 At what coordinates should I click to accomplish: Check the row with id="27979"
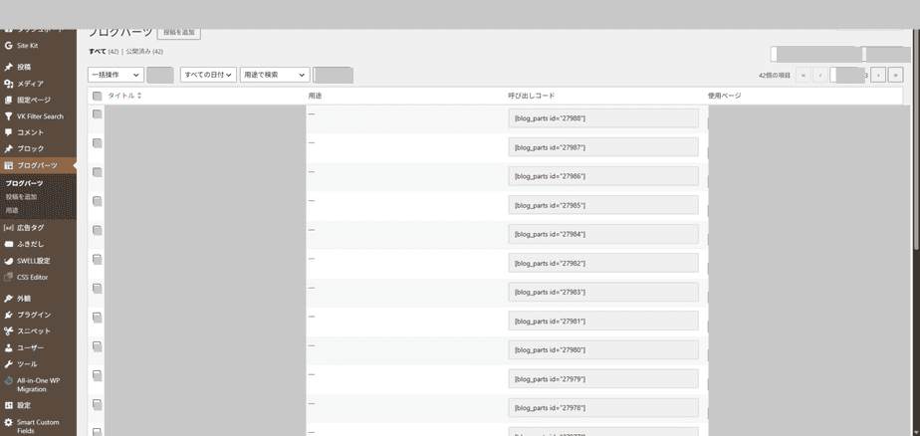pyautogui.click(x=98, y=375)
